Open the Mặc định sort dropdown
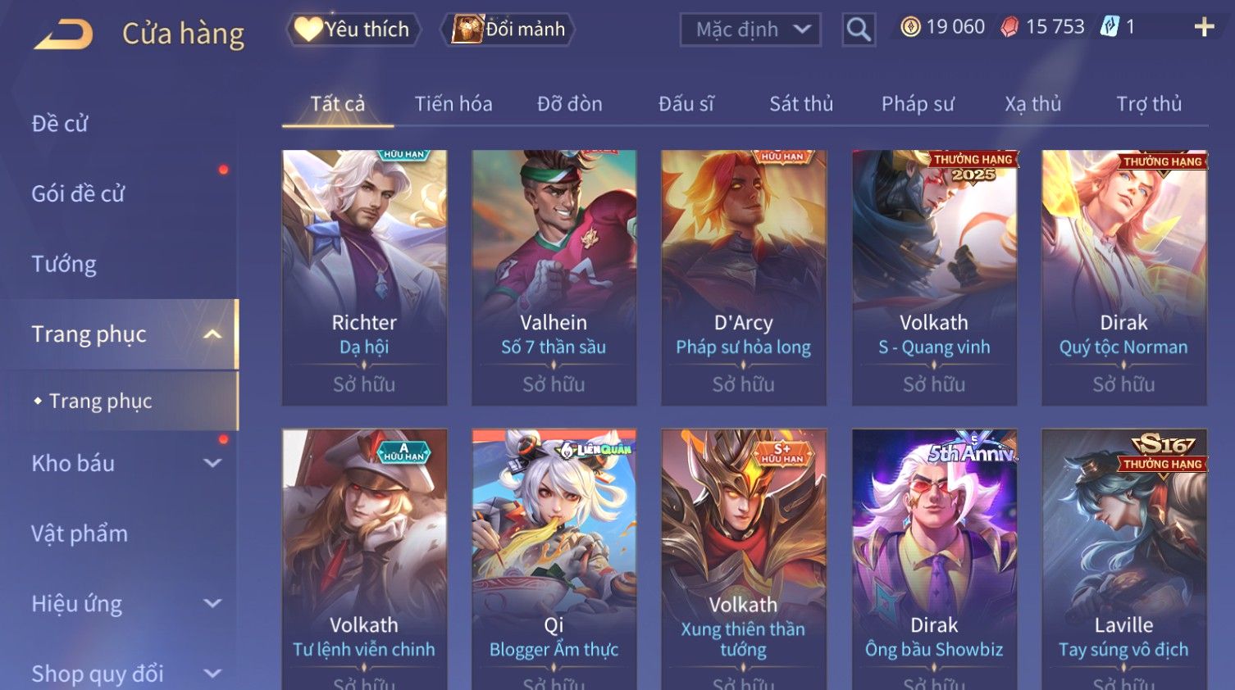The image size is (1235, 690). pos(750,30)
